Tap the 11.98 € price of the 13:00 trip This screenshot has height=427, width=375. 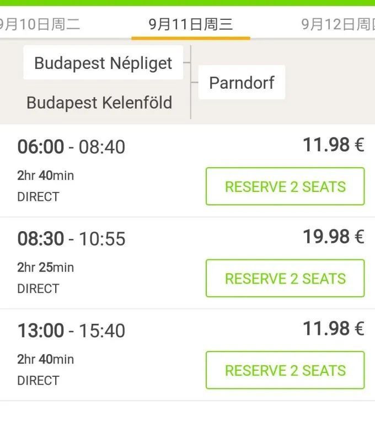[333, 328]
